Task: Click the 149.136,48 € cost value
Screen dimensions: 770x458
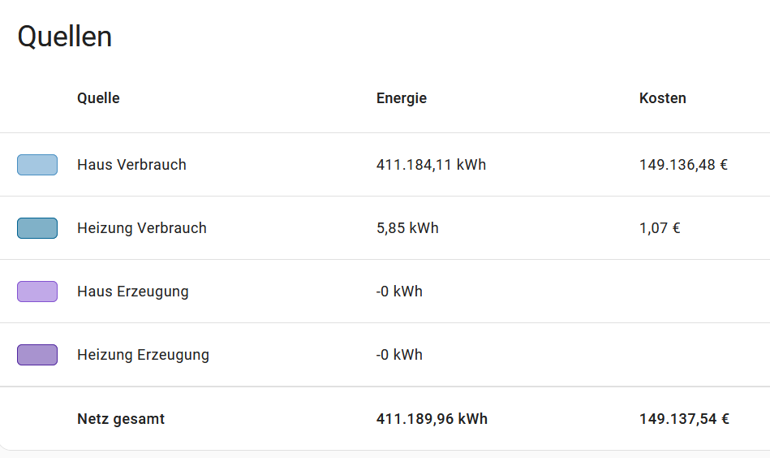Action: [x=683, y=165]
